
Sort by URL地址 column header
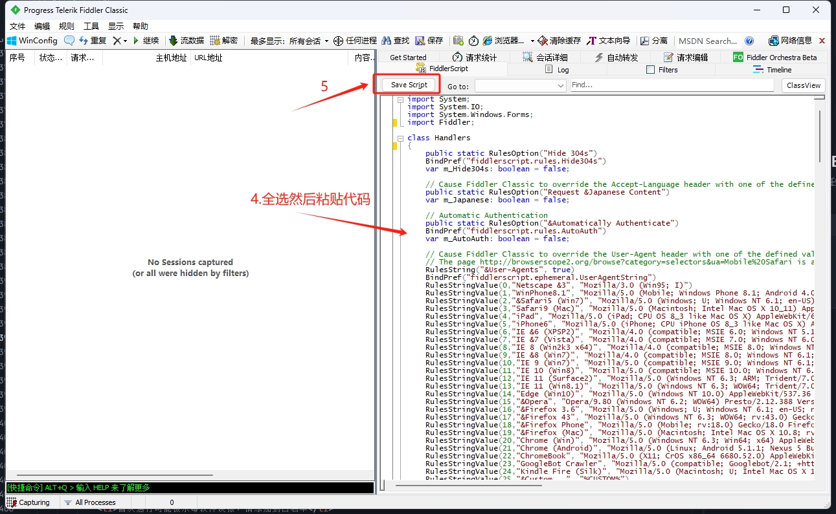[270, 58]
